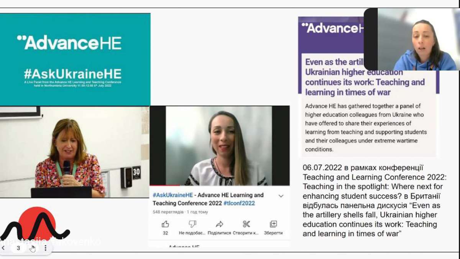Image resolution: width=460 pixels, height=259 pixels.
Task: Click the 32 likes count
Action: pos(165,233)
